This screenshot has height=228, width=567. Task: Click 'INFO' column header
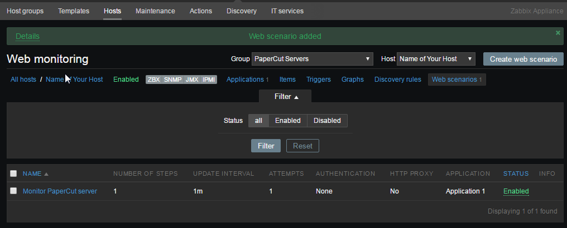(547, 174)
